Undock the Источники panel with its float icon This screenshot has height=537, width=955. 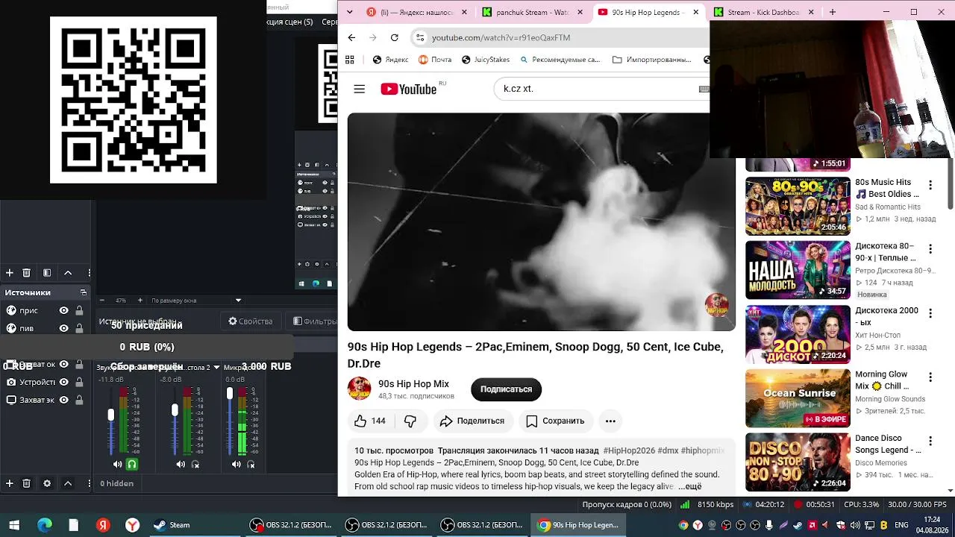pos(84,292)
